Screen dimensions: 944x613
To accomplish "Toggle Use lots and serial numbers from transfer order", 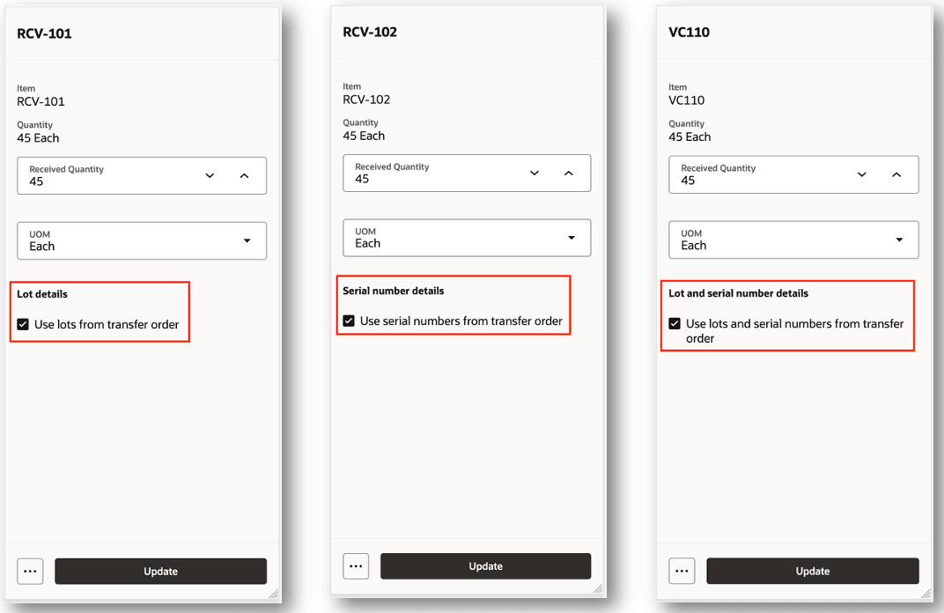I will point(674,323).
